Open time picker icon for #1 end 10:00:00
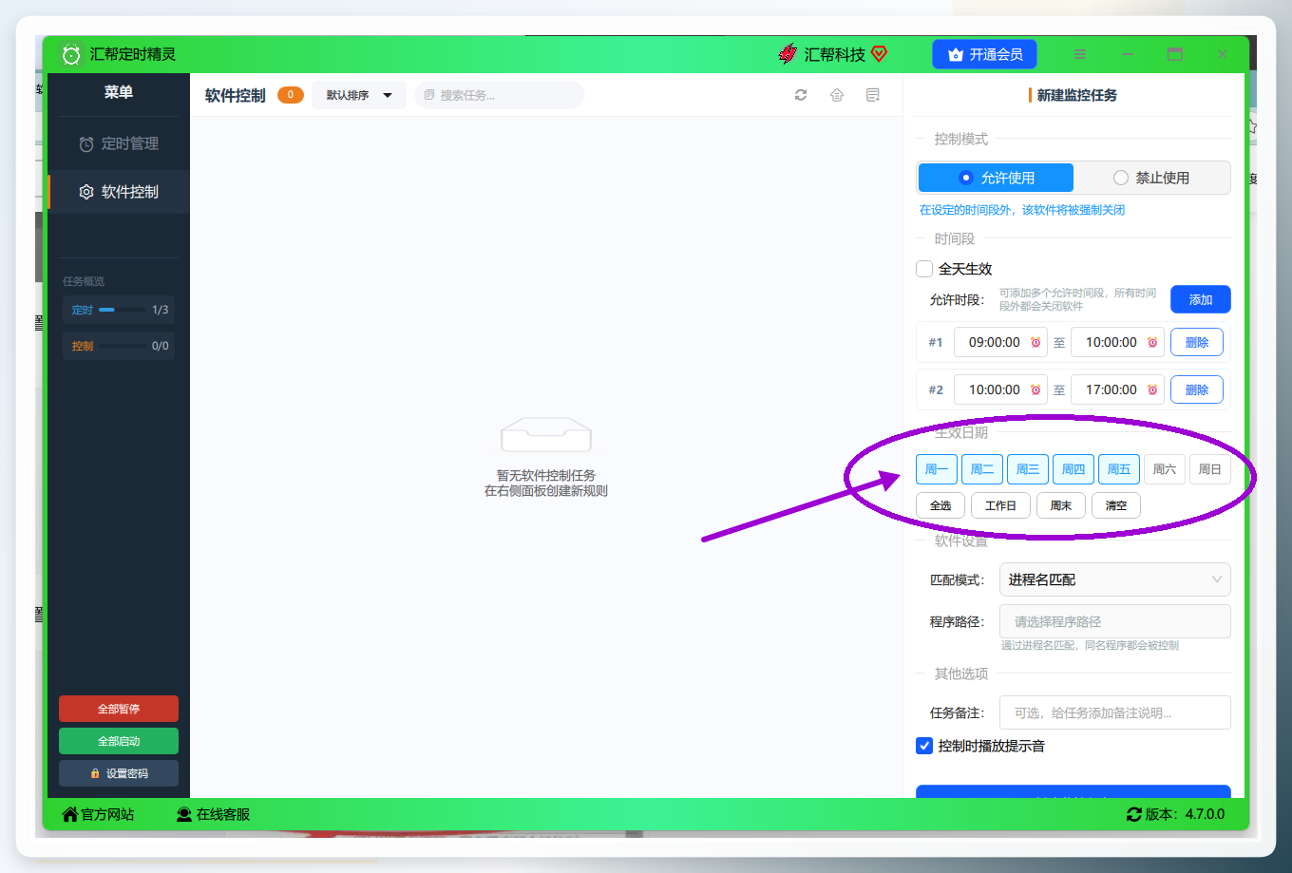The width and height of the screenshot is (1292, 873). (x=1152, y=342)
